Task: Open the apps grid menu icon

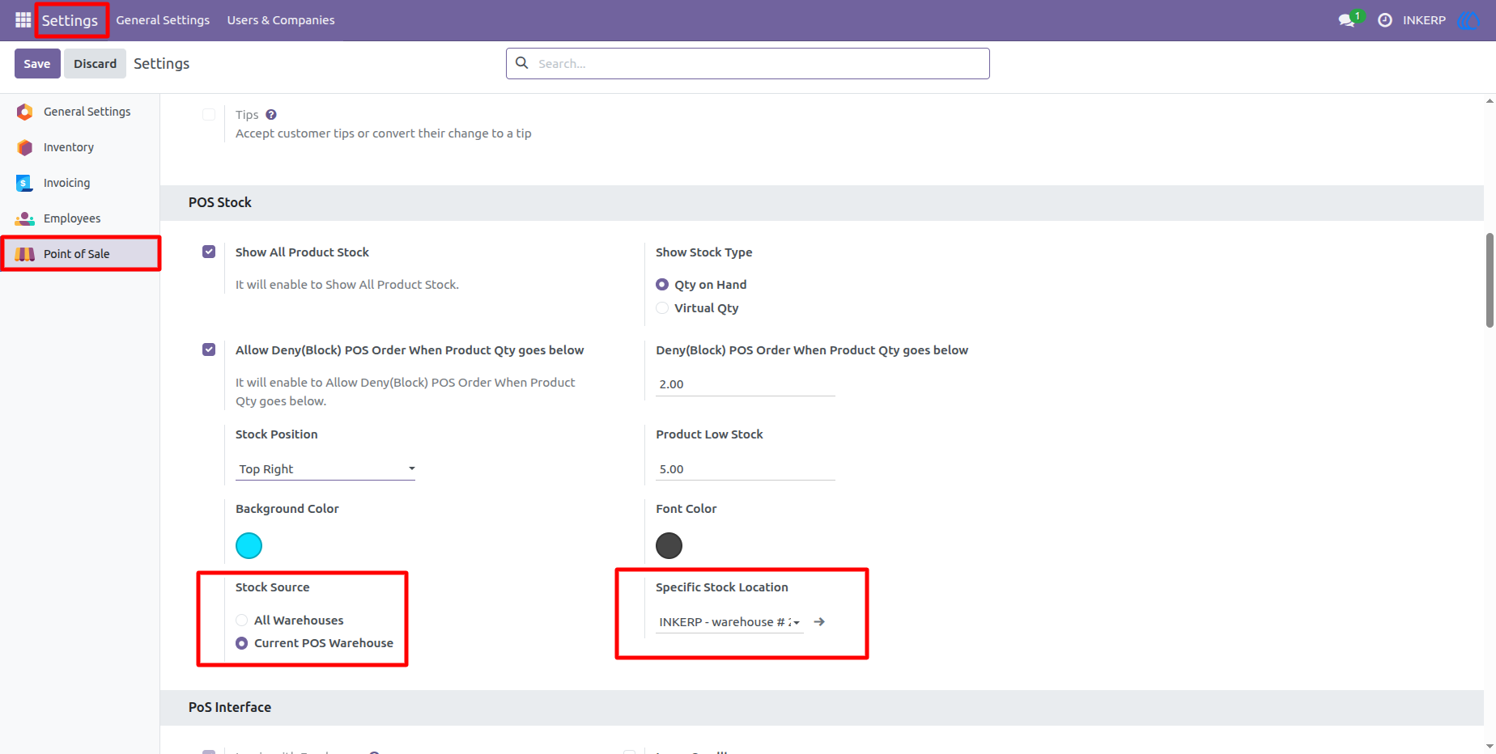Action: (x=23, y=19)
